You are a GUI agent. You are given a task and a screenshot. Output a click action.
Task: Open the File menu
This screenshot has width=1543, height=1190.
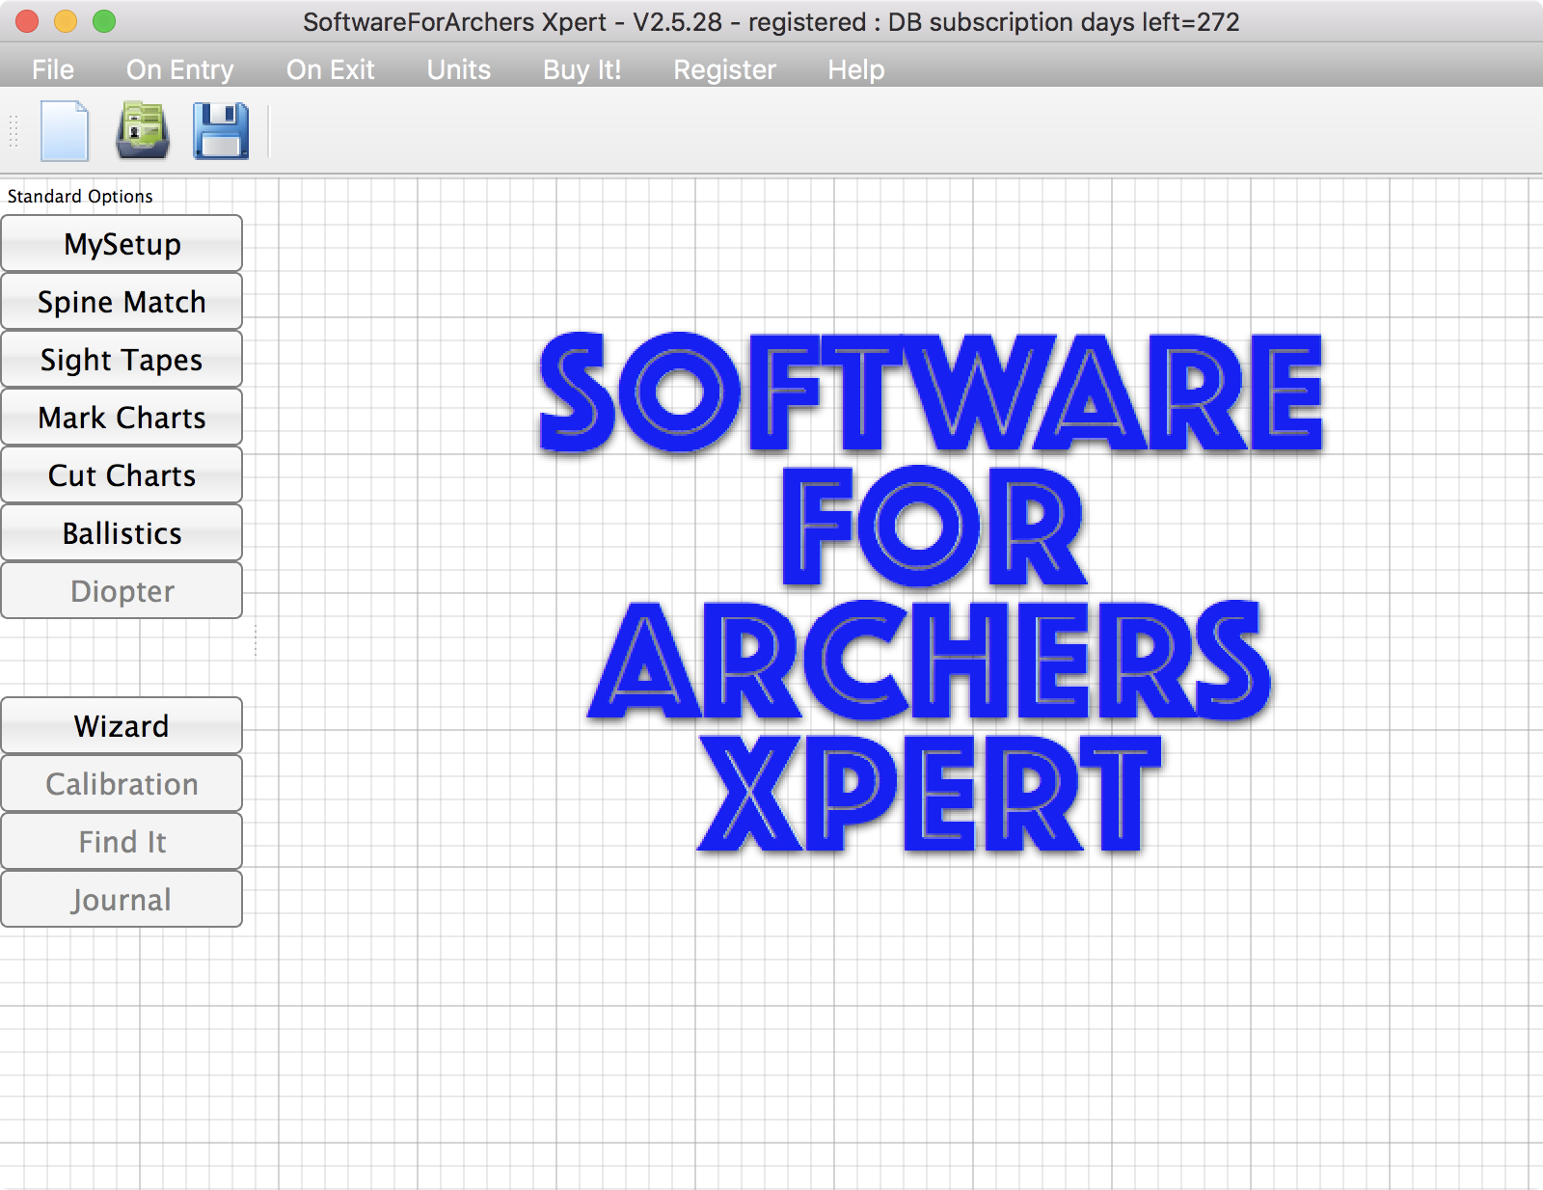coord(52,69)
